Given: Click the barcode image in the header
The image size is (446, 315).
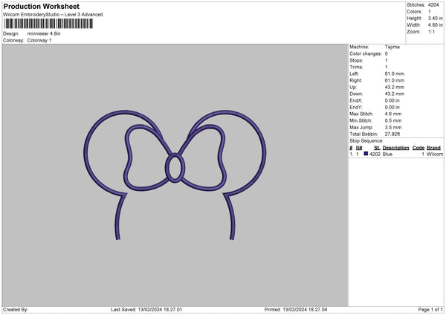Looking at the screenshot, I should 48,24.
